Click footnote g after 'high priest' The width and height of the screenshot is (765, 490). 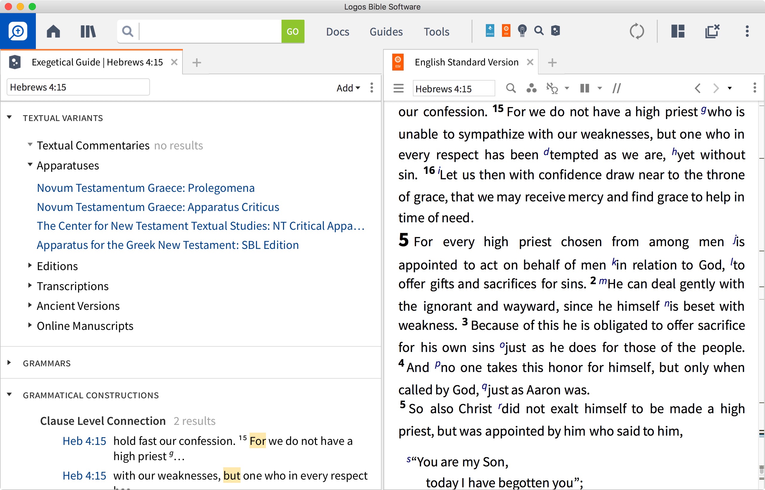703,110
